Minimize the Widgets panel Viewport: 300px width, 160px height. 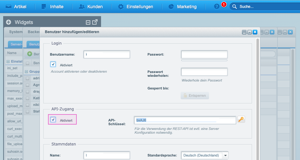pyautogui.click(x=88, y=22)
